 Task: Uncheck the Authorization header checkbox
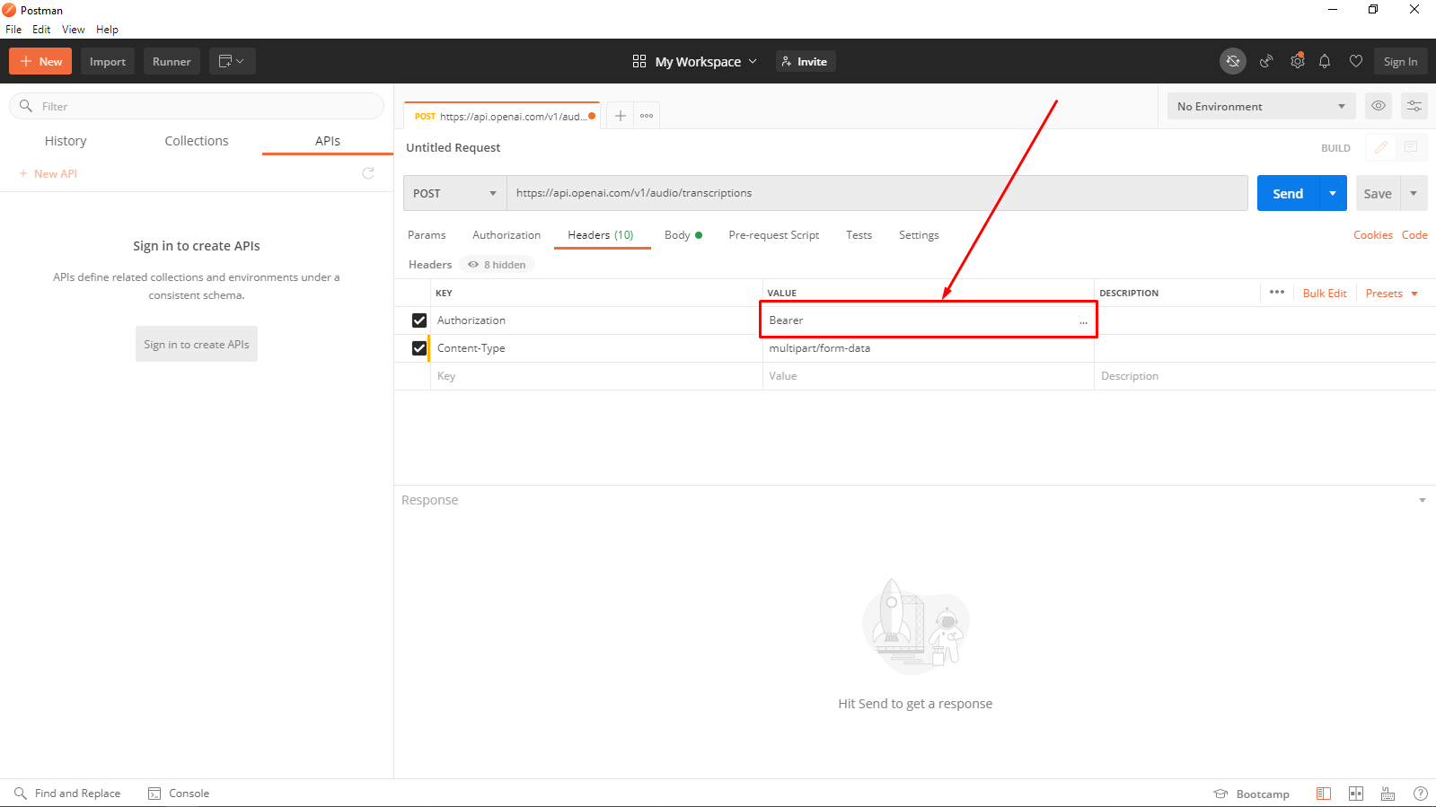[419, 320]
